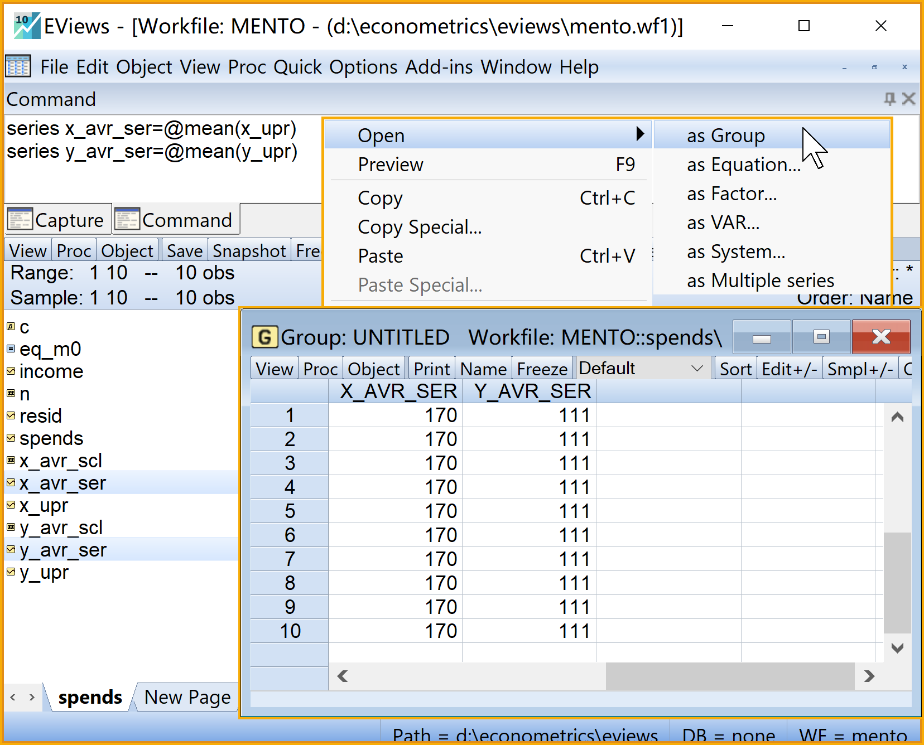This screenshot has height=745, width=924.
Task: Close the Command panel with X
Action: tap(909, 99)
